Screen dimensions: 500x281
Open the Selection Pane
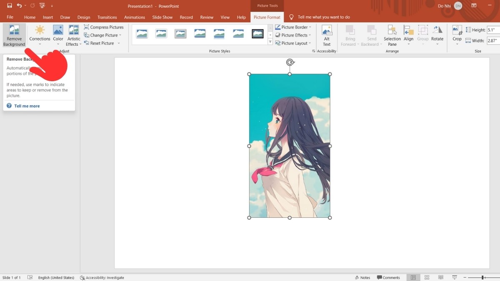pos(392,36)
